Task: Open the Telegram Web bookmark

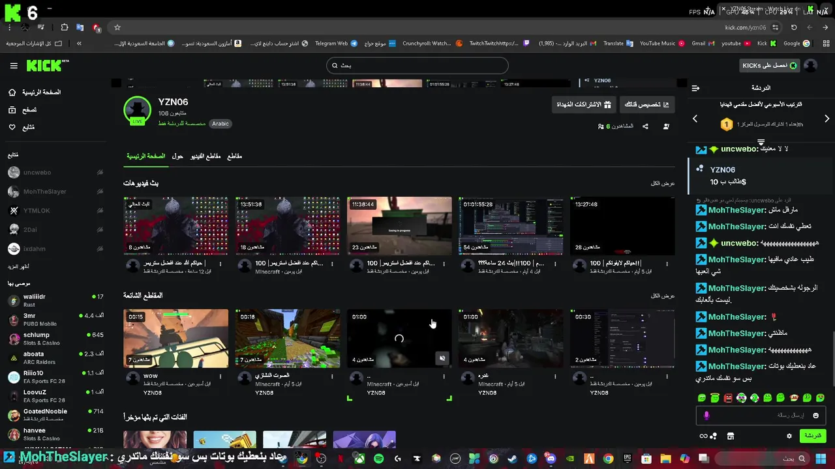Action: [336, 44]
